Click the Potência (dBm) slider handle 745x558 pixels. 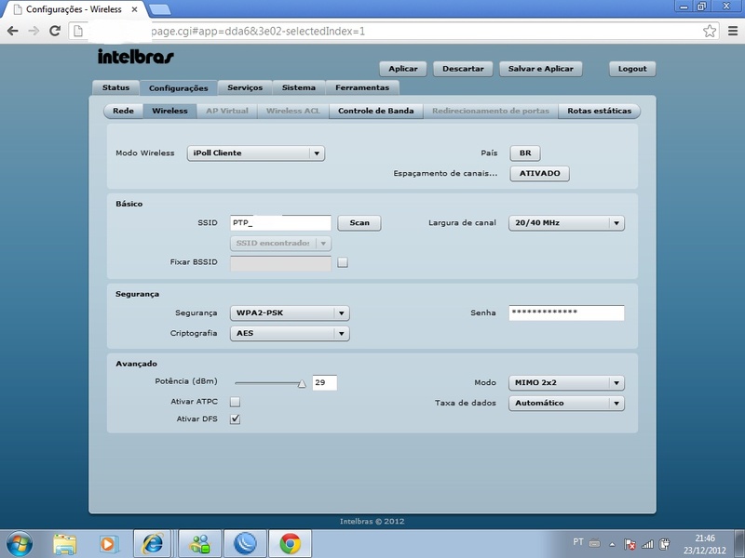point(302,383)
